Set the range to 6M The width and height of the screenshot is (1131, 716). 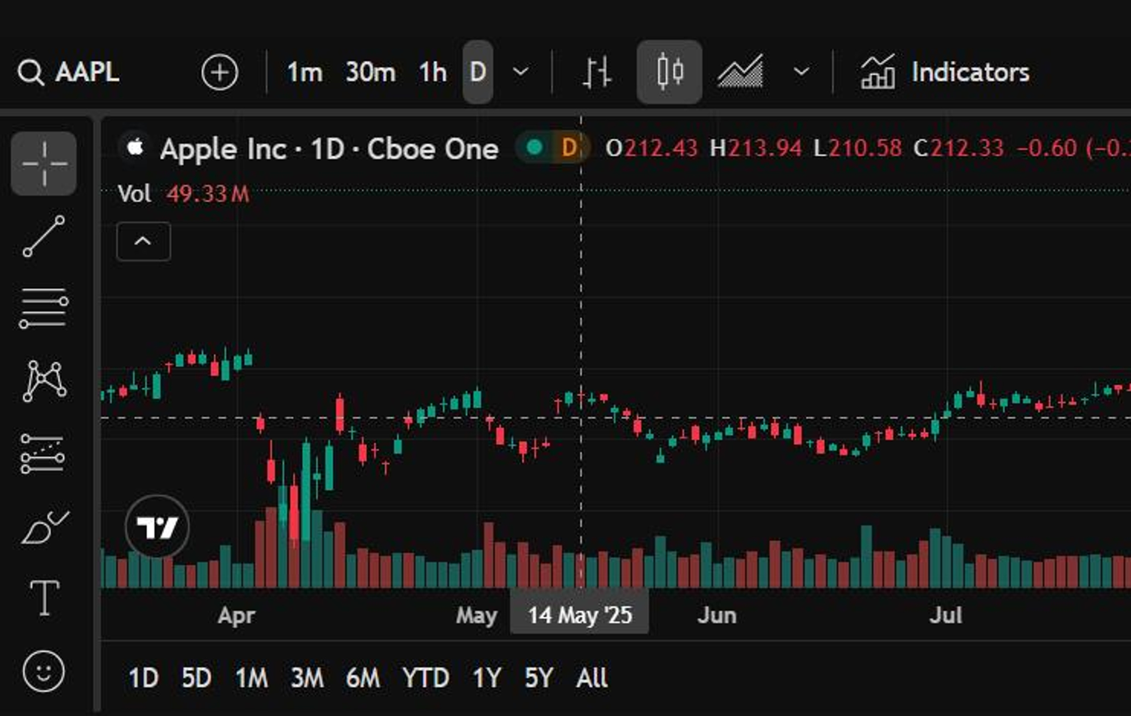[x=363, y=677]
